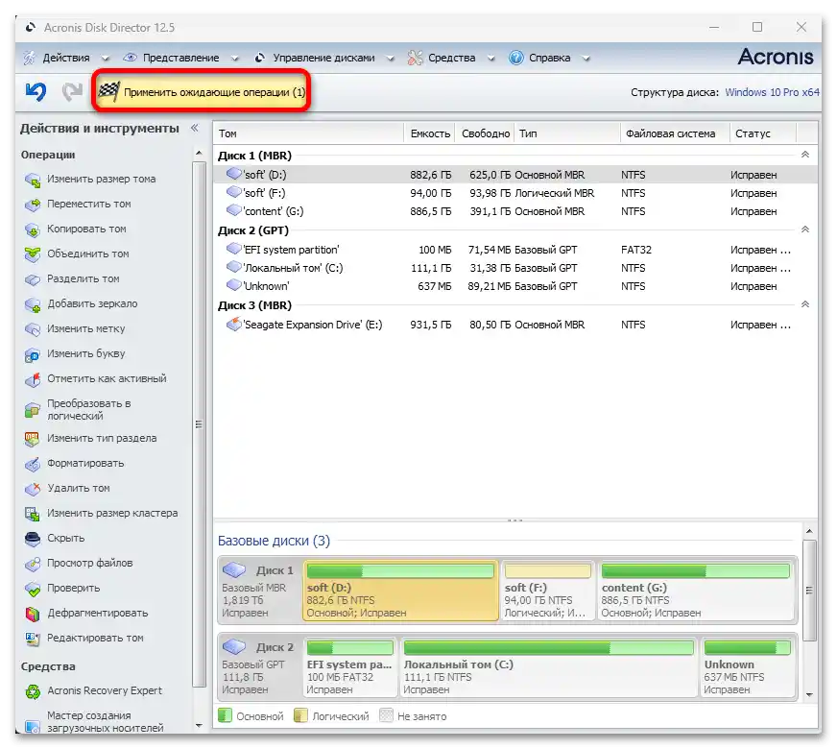Select 'content' (G:) volume row
The width and height of the screenshot is (837, 749).
point(515,211)
